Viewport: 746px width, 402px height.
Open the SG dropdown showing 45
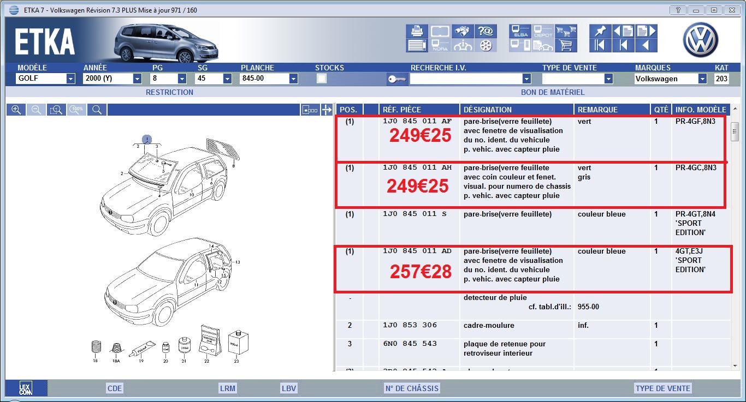click(x=227, y=79)
